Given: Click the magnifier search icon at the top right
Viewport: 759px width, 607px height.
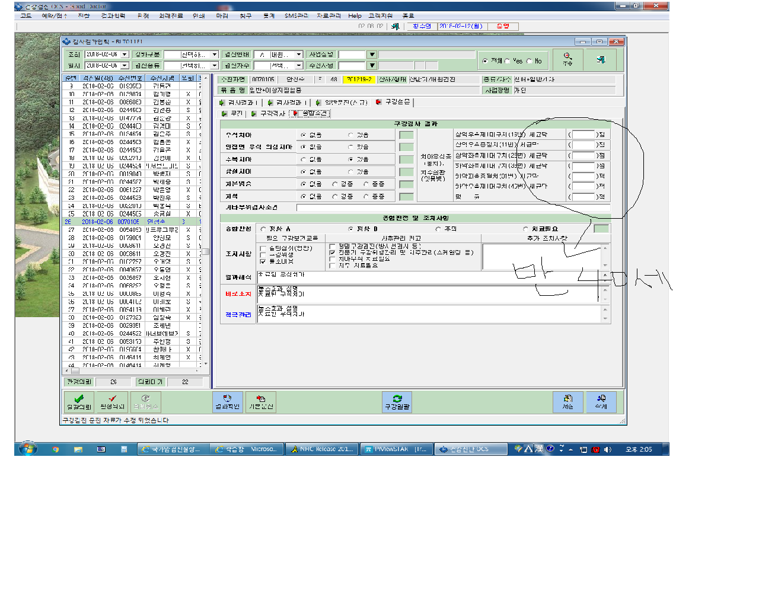Looking at the screenshot, I should pos(567,59).
